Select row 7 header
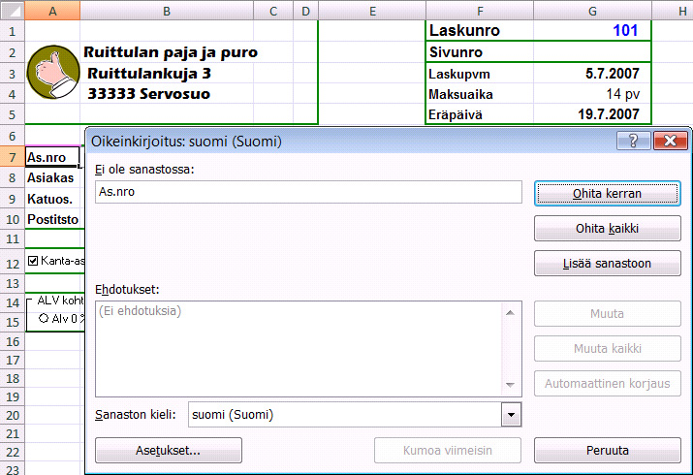The image size is (693, 475). pyautogui.click(x=13, y=157)
